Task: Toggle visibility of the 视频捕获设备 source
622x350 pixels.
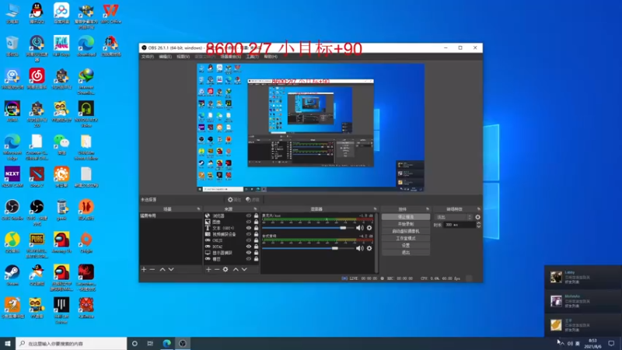Action: (x=249, y=234)
